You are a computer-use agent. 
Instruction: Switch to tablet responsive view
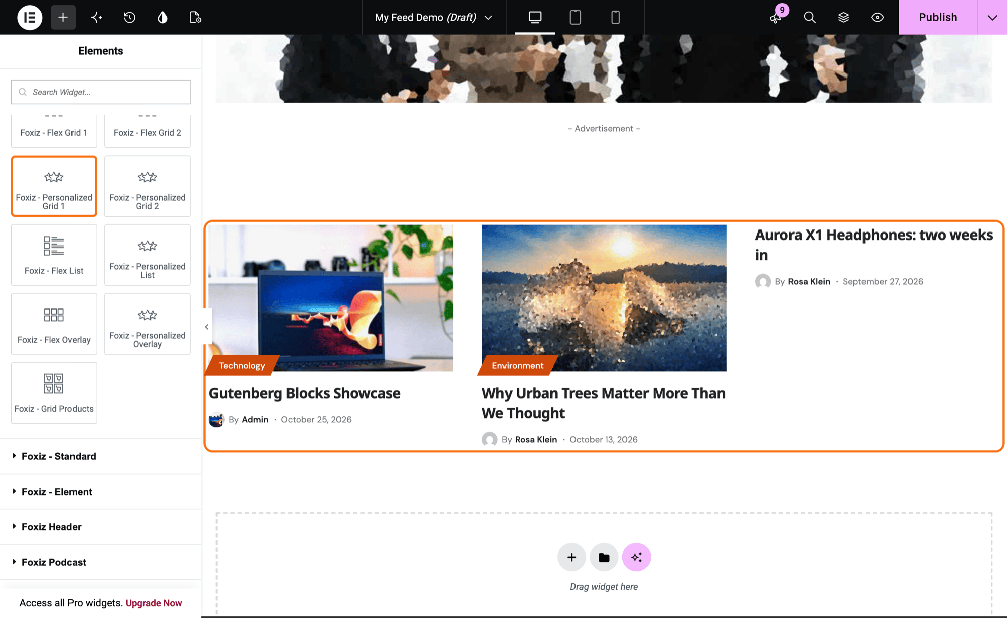(x=575, y=17)
